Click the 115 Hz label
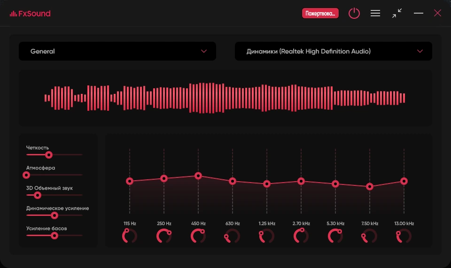 (130, 223)
